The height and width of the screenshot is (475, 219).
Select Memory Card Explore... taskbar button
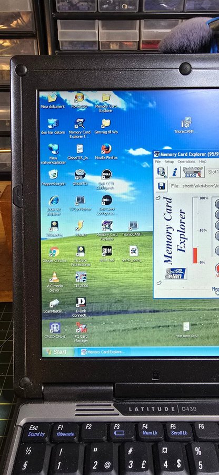103,351
